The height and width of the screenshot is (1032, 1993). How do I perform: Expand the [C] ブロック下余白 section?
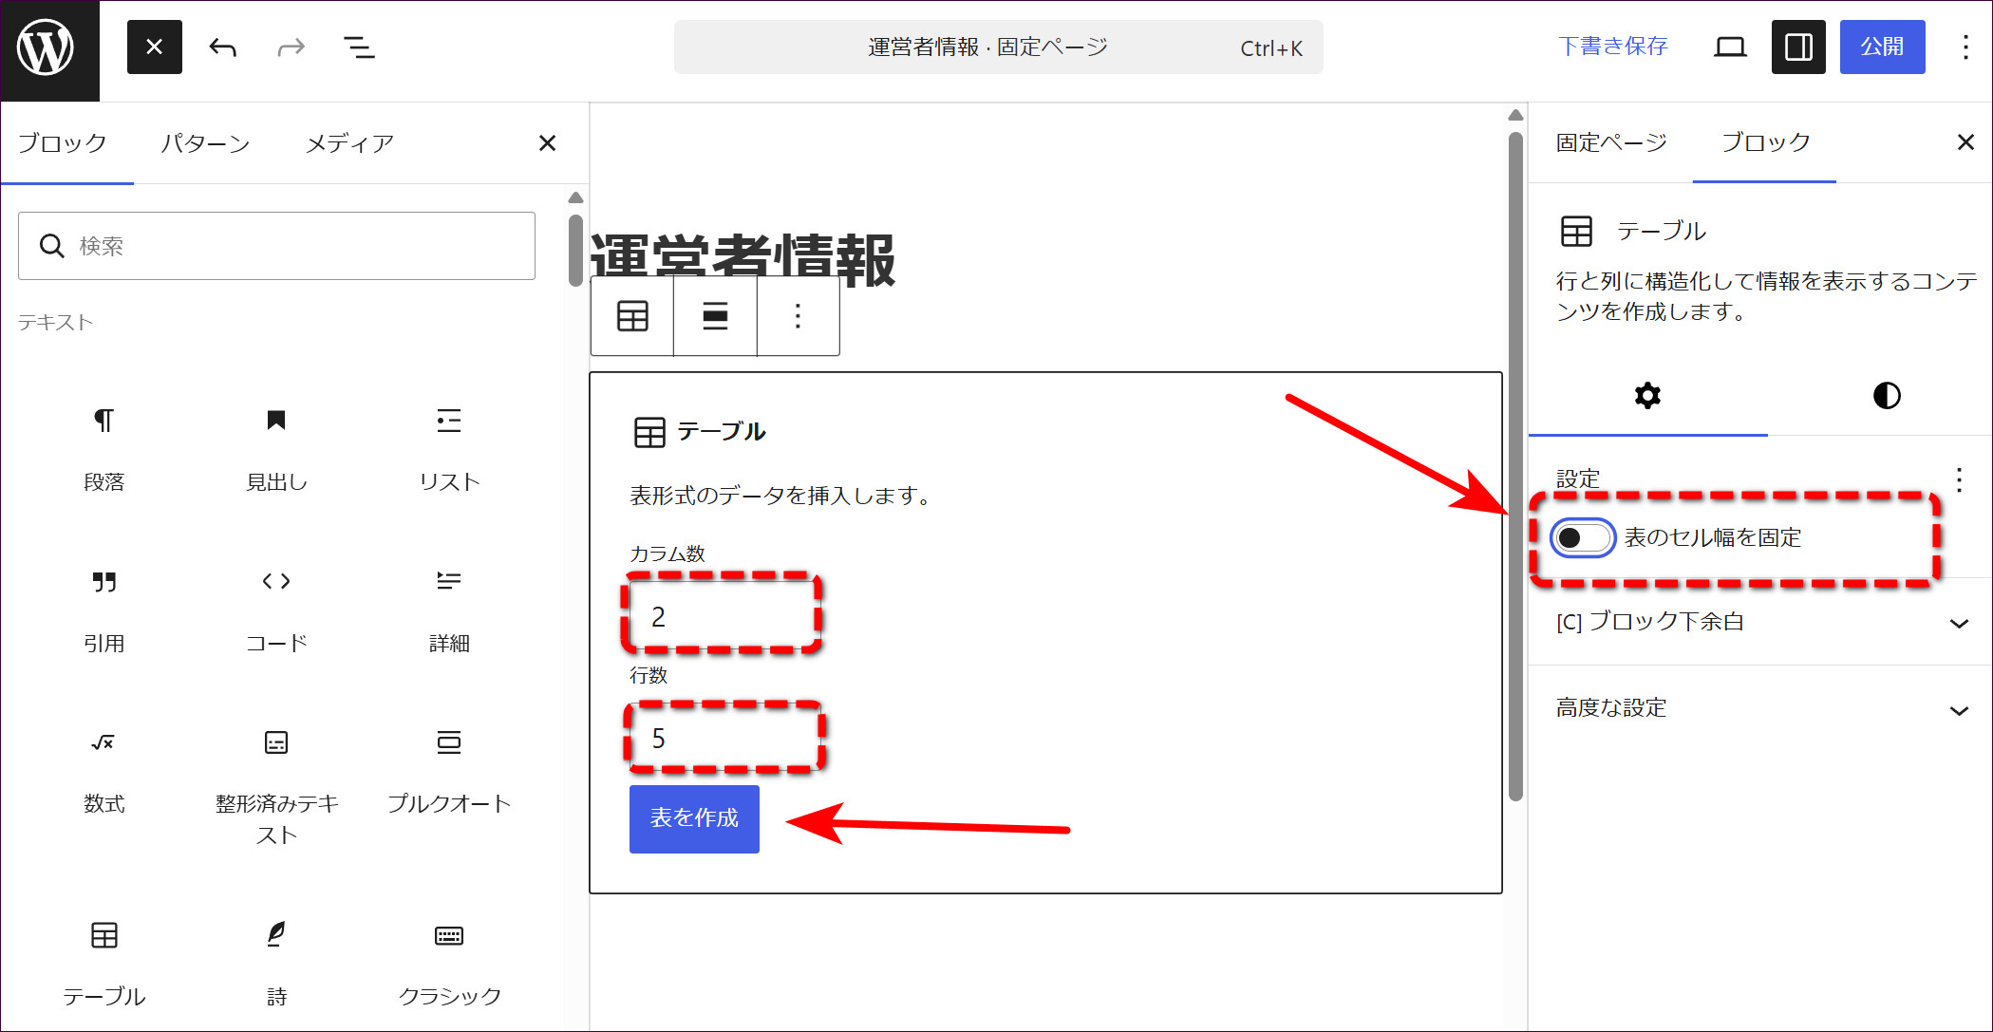tap(1759, 623)
